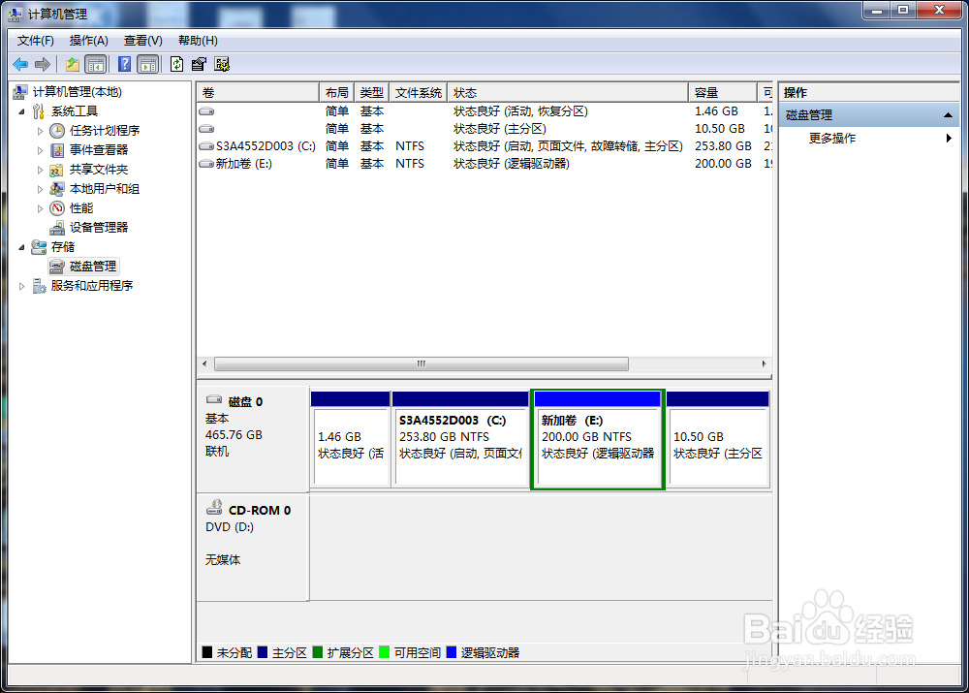Expand the 共享文件夹 node
Screen dimensions: 969x693
pyautogui.click(x=40, y=170)
